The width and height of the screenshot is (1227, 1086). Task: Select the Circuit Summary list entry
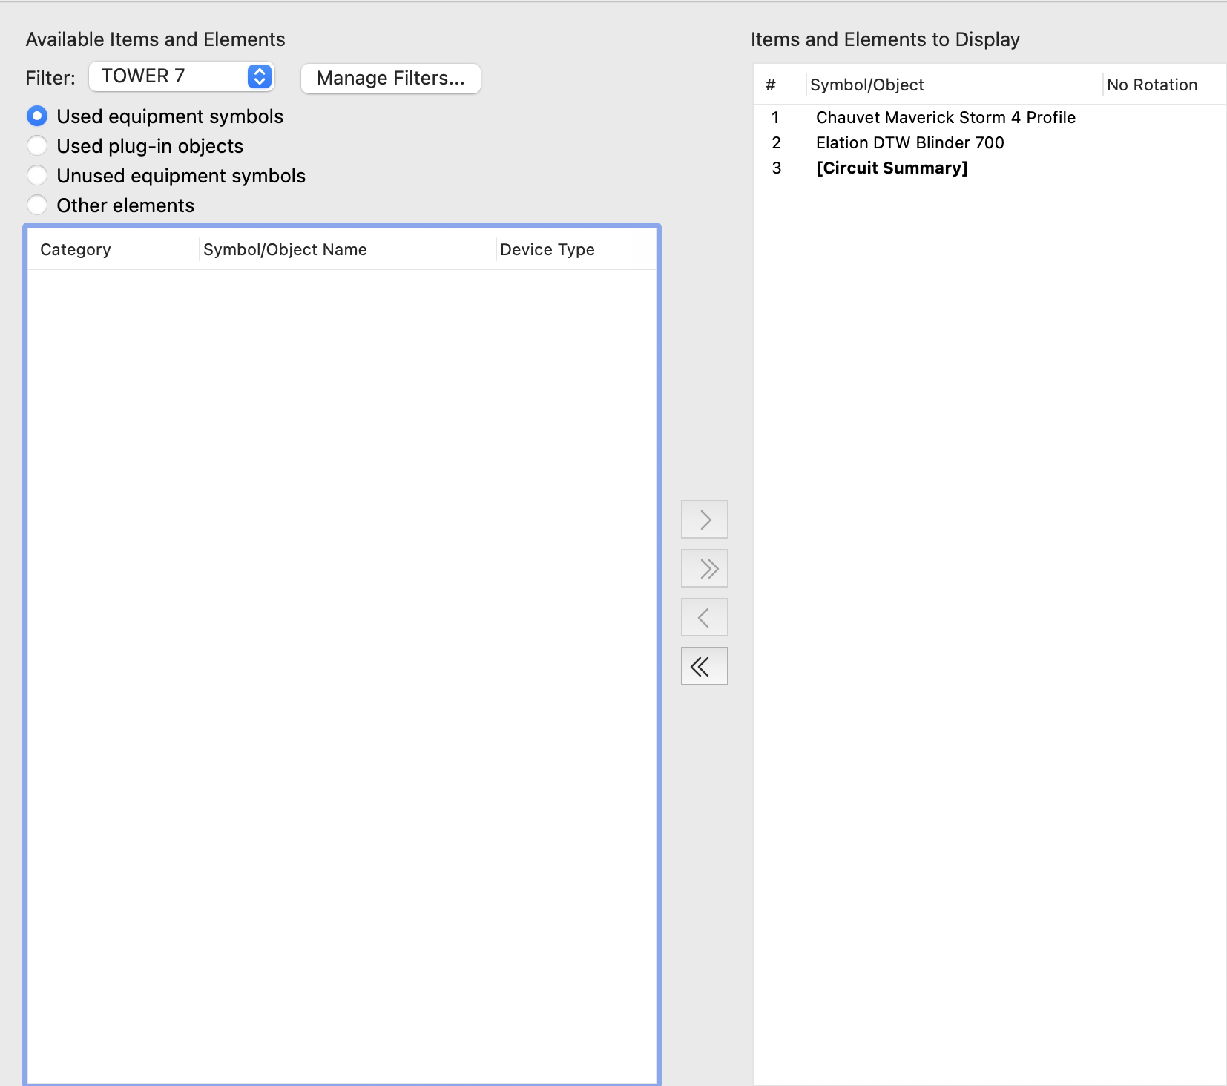pos(892,168)
